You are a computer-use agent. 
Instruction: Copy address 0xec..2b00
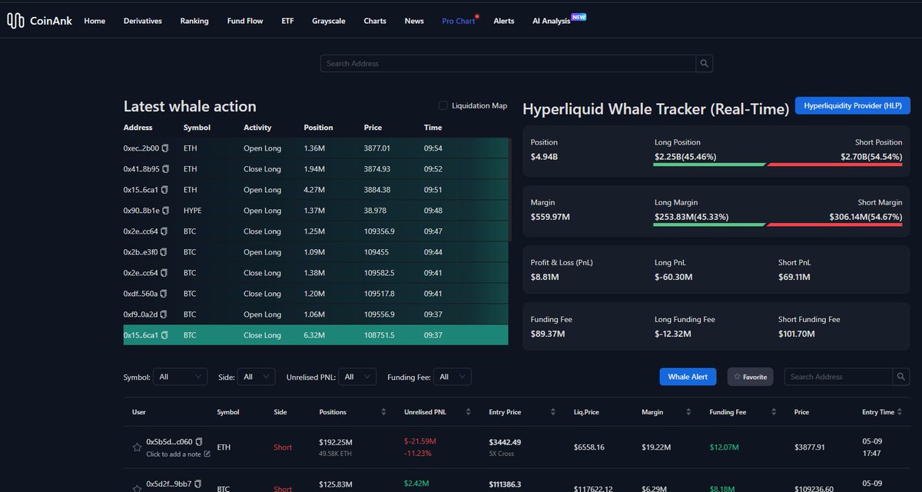click(x=165, y=148)
